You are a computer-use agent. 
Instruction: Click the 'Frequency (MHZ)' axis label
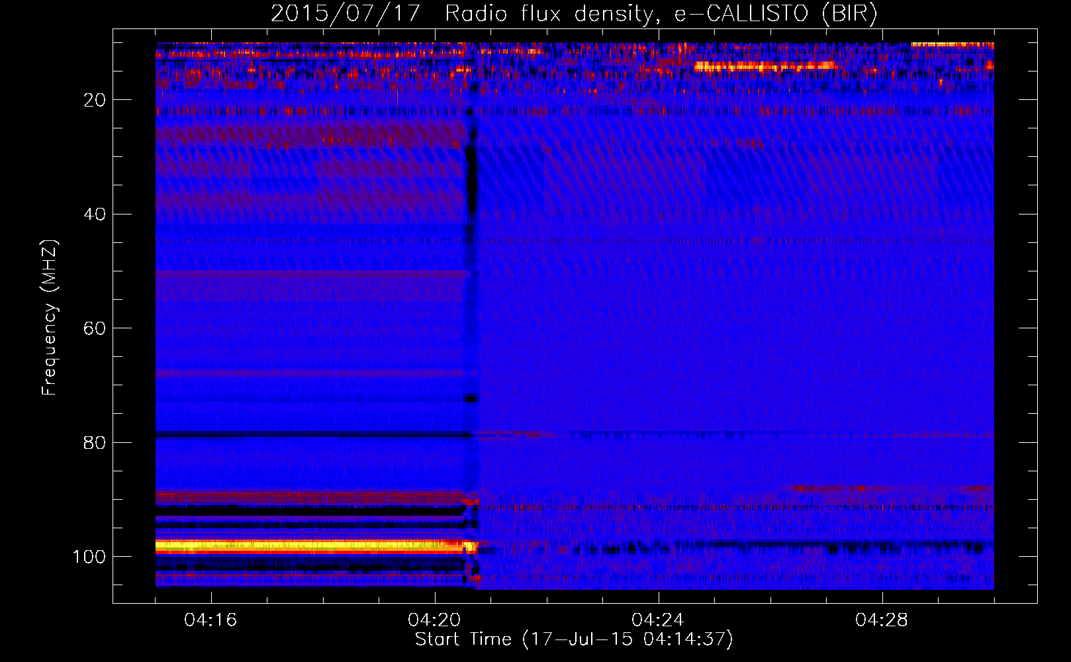click(50, 318)
